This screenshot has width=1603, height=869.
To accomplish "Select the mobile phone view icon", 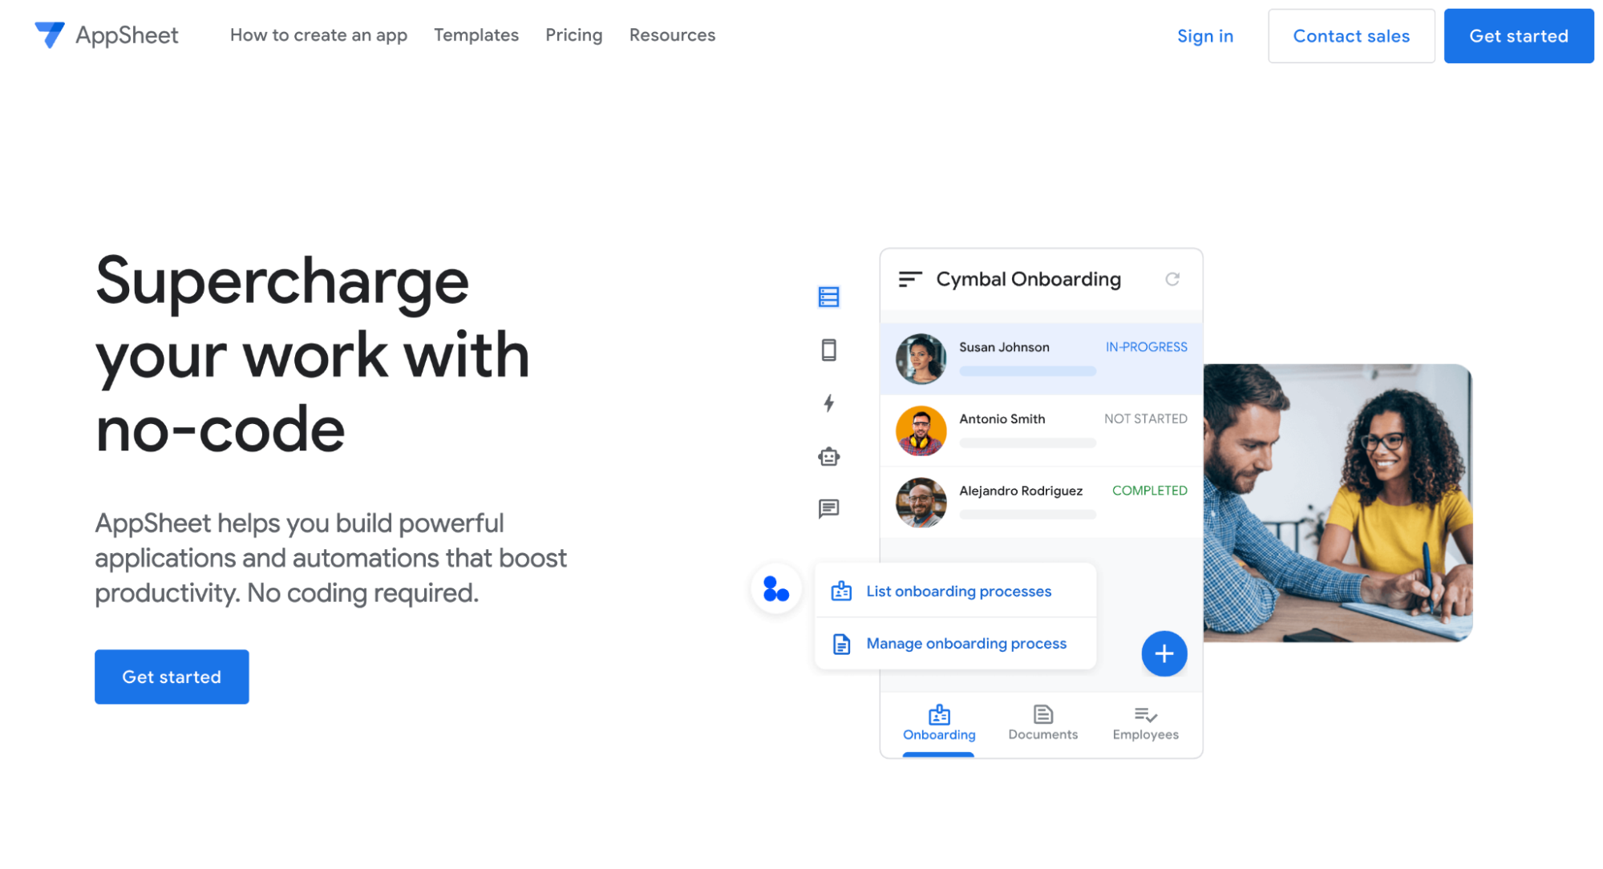I will (828, 350).
